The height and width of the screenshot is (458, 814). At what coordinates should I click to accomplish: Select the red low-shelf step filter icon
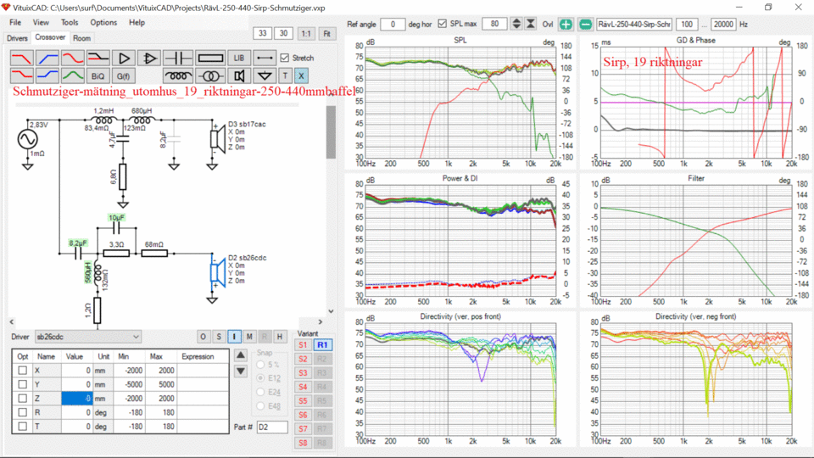pos(22,75)
